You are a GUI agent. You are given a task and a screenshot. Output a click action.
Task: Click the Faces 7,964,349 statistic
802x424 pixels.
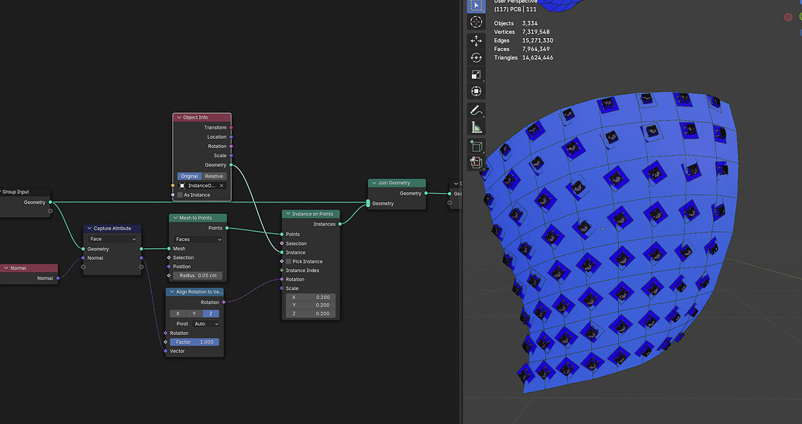pyautogui.click(x=521, y=49)
